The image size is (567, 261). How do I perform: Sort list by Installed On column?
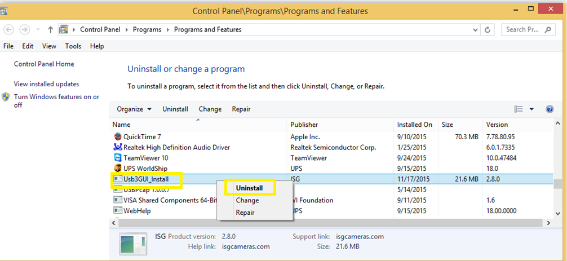(416, 125)
